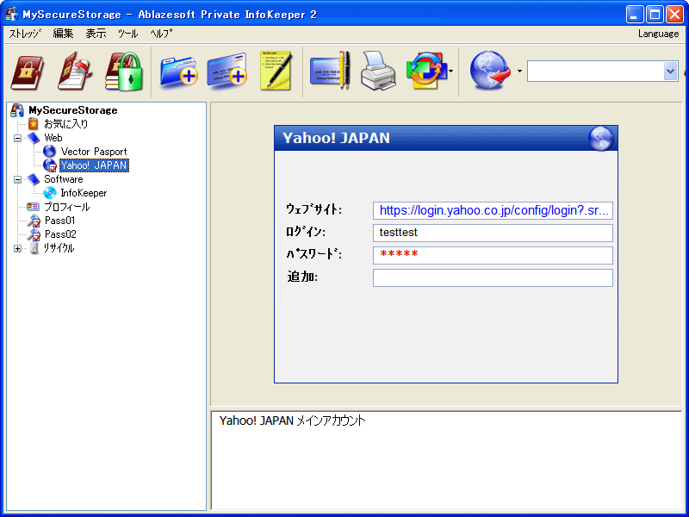The image size is (689, 517).
Task: Add a new folder with folder-plus icon
Action: click(x=178, y=72)
